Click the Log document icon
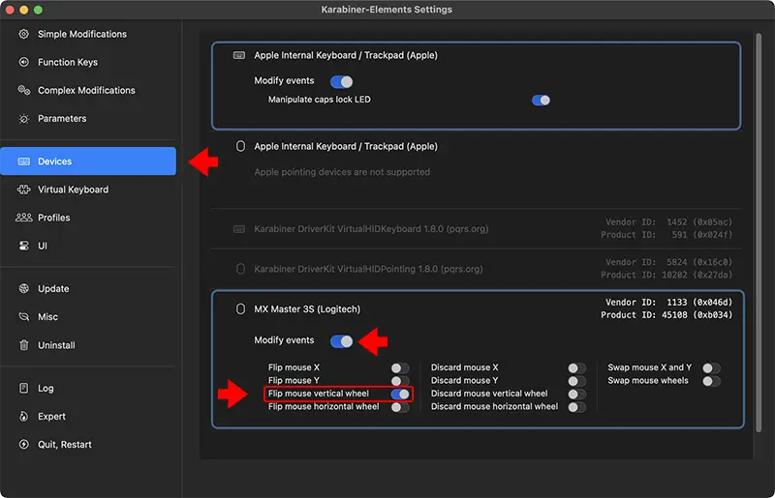 point(23,388)
